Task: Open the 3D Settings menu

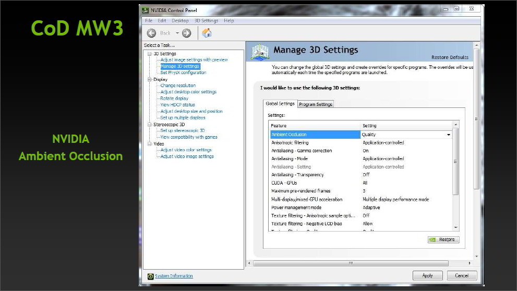Action: (x=206, y=20)
